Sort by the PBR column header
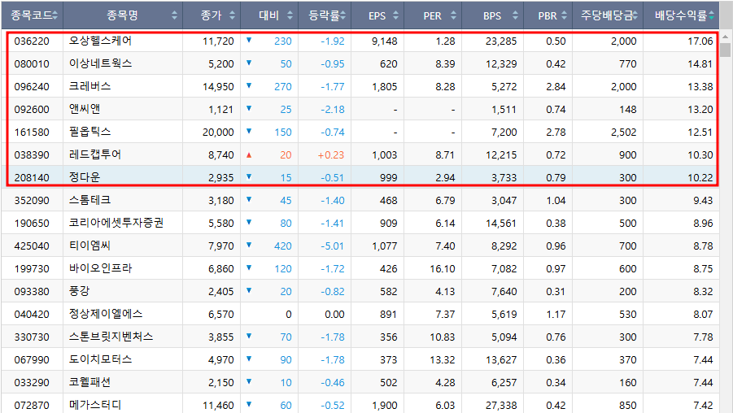 548,15
